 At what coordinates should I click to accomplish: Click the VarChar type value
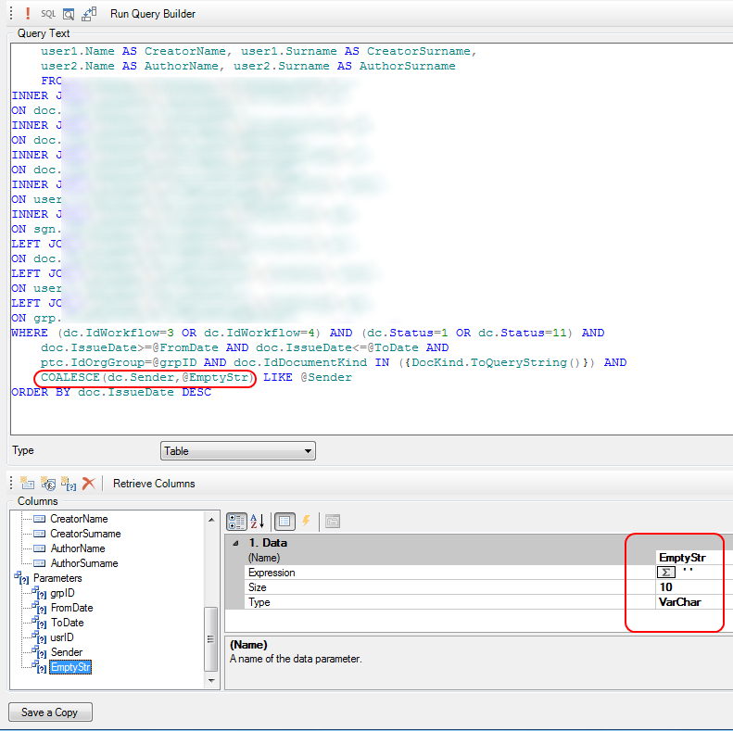[695, 602]
